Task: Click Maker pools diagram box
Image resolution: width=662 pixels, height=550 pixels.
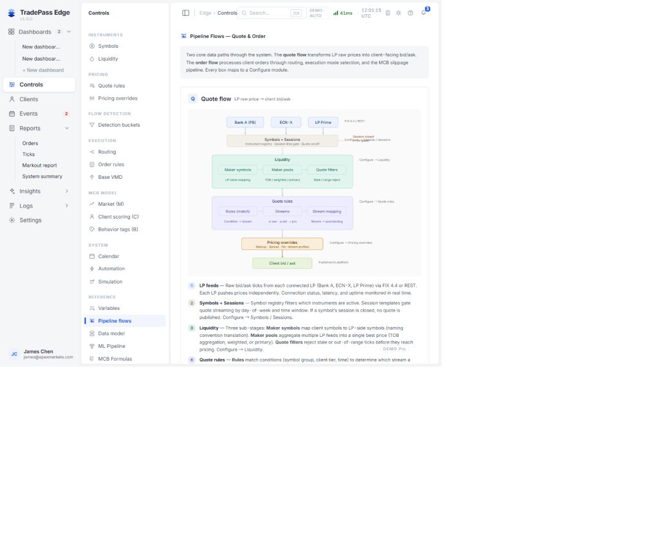Action: click(282, 170)
